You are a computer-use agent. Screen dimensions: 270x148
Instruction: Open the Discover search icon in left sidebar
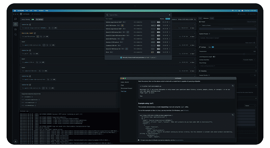[15, 34]
